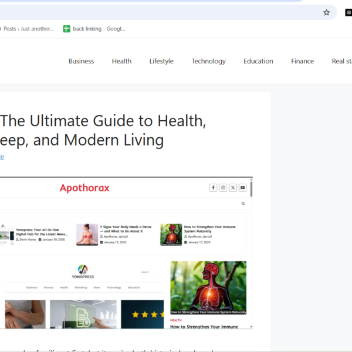Image resolution: width=352 pixels, height=352 pixels.
Task: Click the Instagram icon in the Apothorax header
Action: pos(223,188)
